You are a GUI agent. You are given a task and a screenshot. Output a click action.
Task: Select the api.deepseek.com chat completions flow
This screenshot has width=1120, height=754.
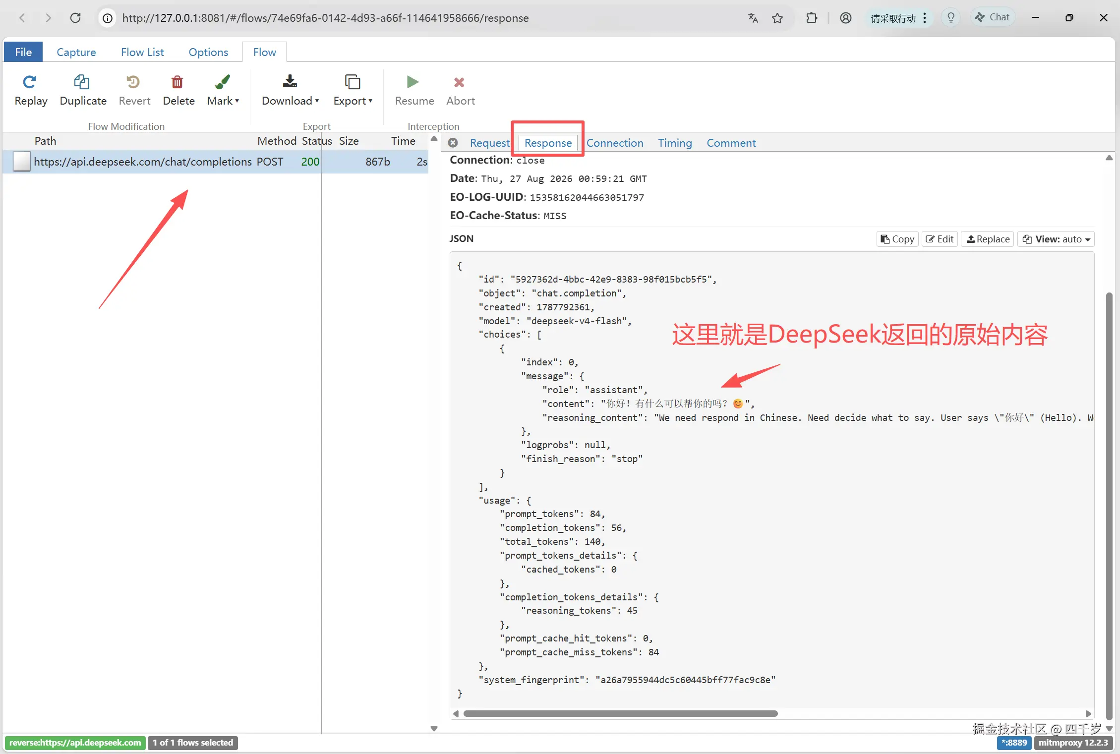[215, 162]
